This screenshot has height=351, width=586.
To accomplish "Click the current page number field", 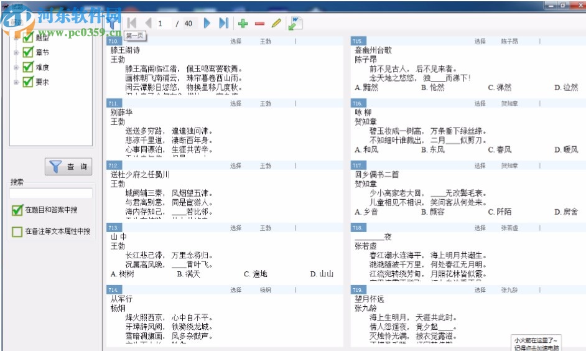I will click(163, 24).
